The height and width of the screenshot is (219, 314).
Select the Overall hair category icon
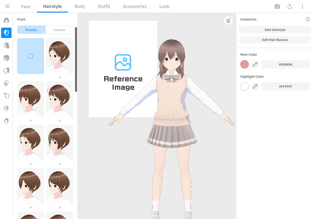pos(7,58)
